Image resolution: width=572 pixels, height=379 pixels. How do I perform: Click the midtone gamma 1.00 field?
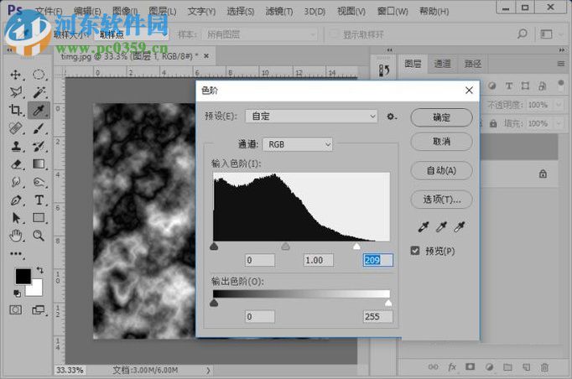pyautogui.click(x=318, y=260)
